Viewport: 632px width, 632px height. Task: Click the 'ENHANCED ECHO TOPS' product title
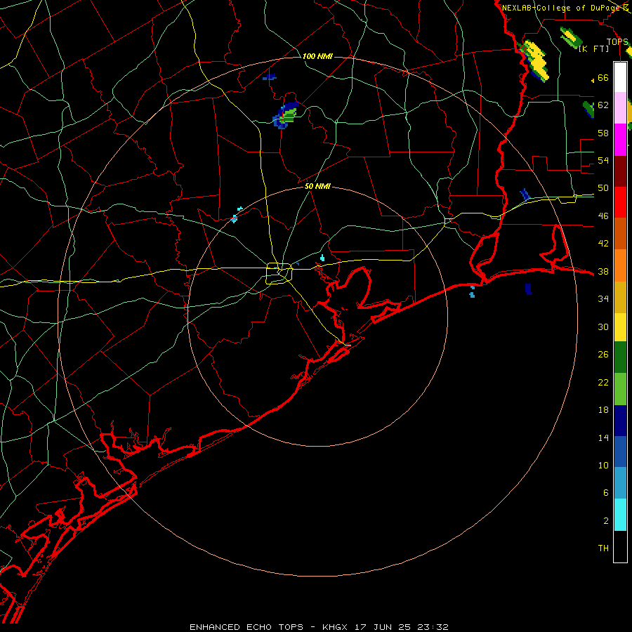pos(246,627)
